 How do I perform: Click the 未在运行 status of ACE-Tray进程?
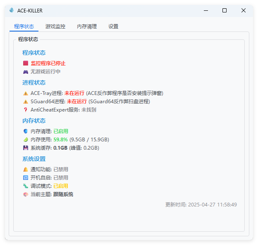[x=74, y=93]
